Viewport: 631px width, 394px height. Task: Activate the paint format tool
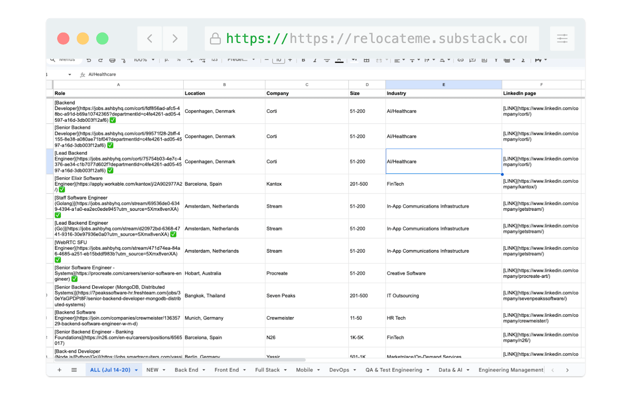tap(123, 60)
